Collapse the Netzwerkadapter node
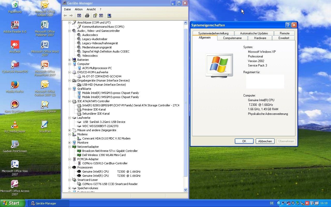 coord(69,147)
